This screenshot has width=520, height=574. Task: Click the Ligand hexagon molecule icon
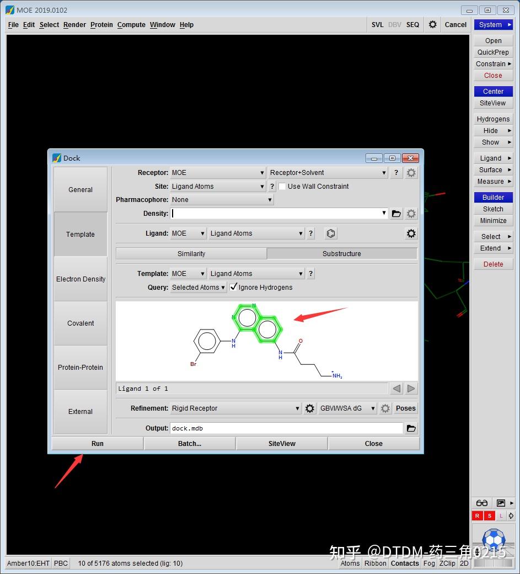click(x=330, y=233)
